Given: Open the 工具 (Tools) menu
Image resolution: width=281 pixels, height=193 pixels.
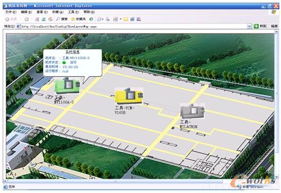Looking at the screenshot, I should click(74, 12).
